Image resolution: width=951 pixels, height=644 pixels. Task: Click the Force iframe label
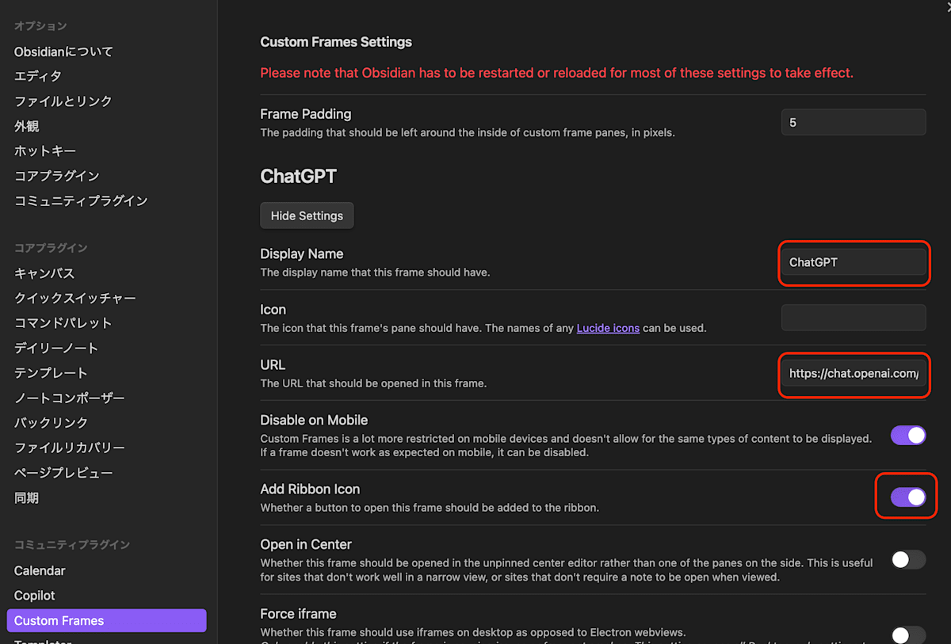coord(298,614)
